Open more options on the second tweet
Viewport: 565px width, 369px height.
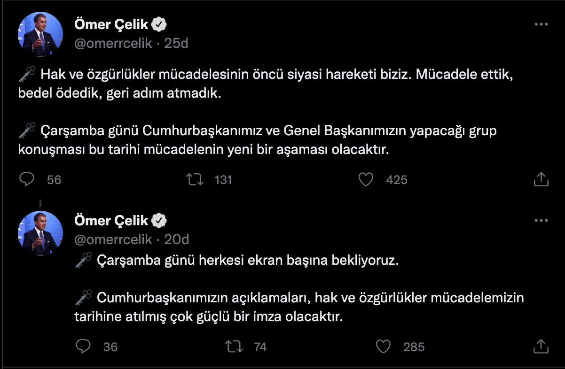click(541, 220)
